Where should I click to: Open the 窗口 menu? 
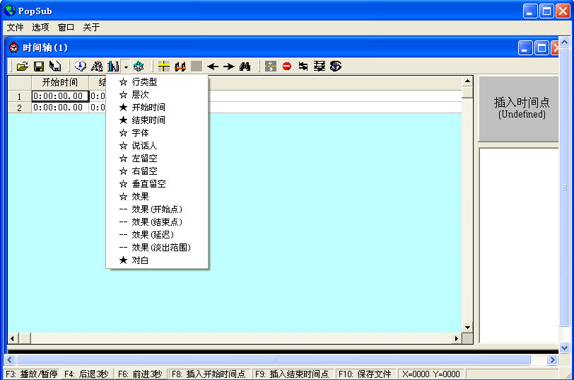pos(66,28)
